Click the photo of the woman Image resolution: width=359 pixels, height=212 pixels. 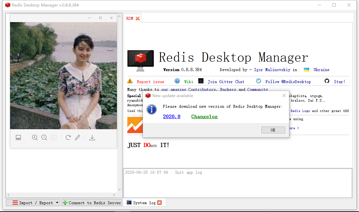(x=64, y=76)
